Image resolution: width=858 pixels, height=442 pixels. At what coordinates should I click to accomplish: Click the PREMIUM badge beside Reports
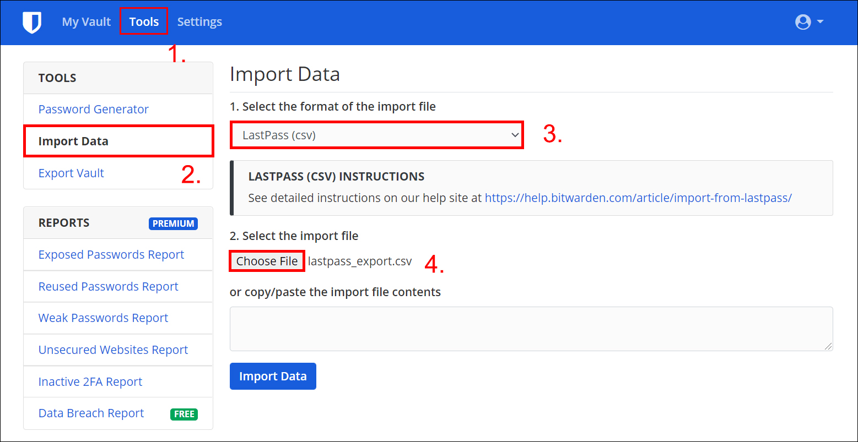(173, 223)
